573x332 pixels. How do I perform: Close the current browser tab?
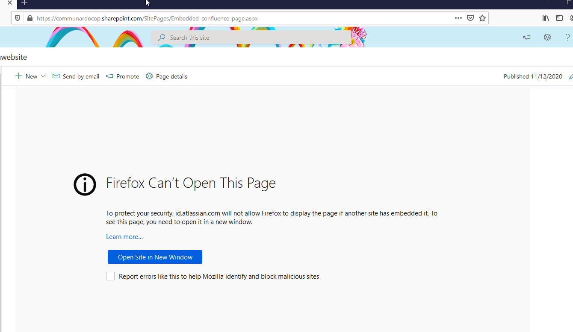coord(10,3)
